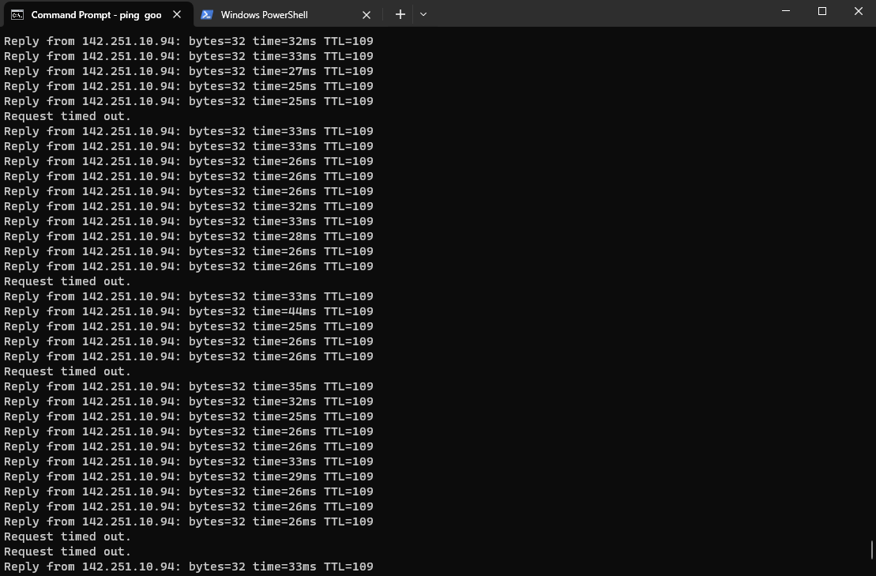876x576 pixels.
Task: Close the Command Prompt ping tab
Action: (177, 14)
